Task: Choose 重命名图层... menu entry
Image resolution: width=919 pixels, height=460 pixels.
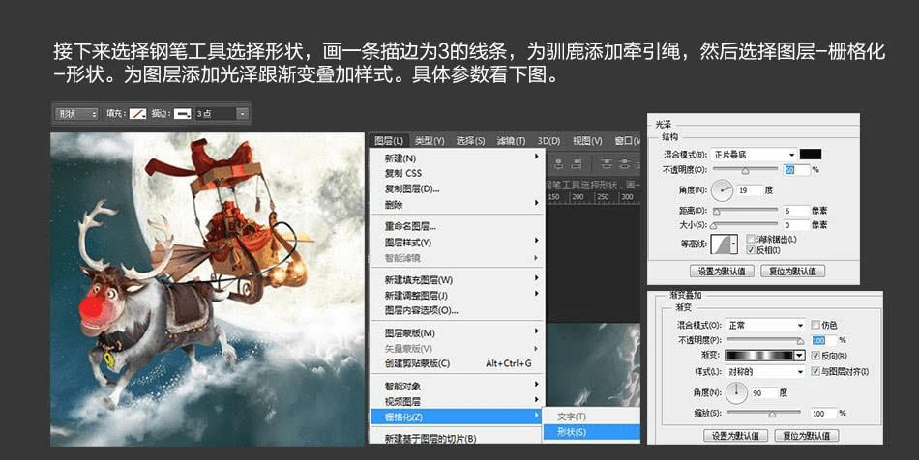Action: click(458, 226)
